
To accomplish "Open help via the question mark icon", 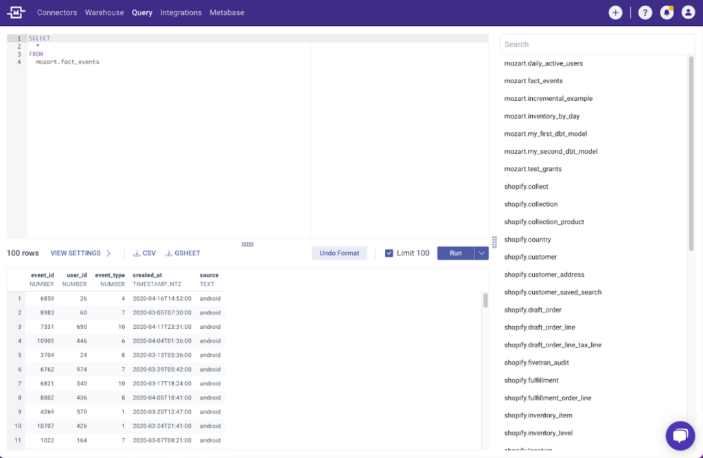I will [x=645, y=12].
